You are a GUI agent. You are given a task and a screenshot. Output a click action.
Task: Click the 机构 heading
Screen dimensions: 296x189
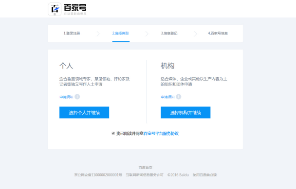pyautogui.click(x=167, y=66)
